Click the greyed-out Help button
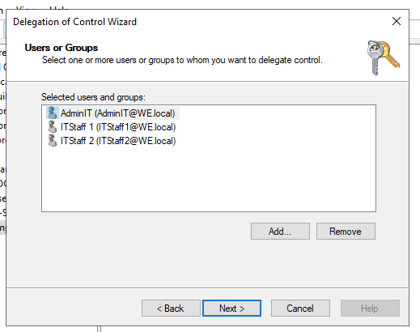 pos(370,309)
